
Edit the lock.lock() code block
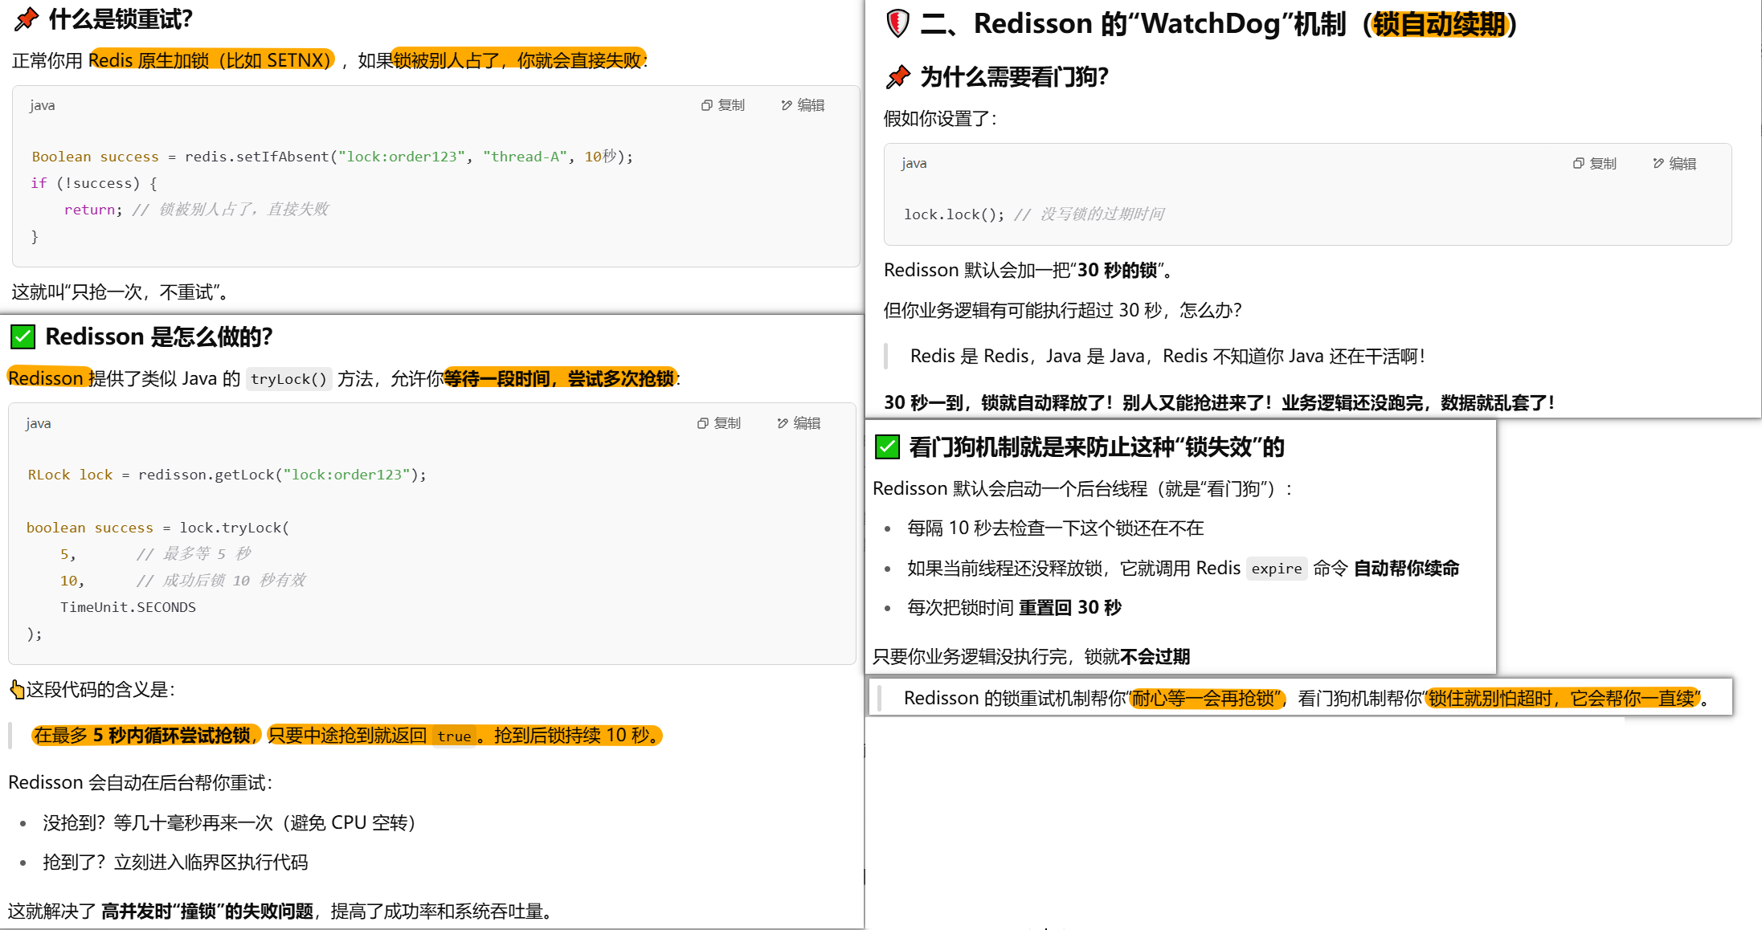pyautogui.click(x=1674, y=164)
